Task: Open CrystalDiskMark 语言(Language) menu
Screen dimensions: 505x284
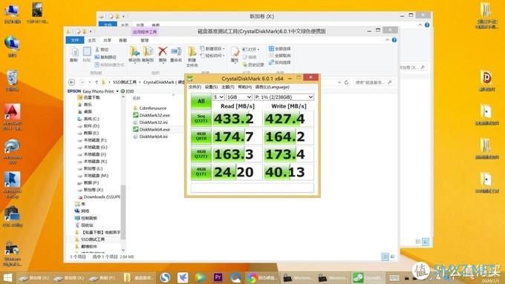Action: tap(272, 87)
